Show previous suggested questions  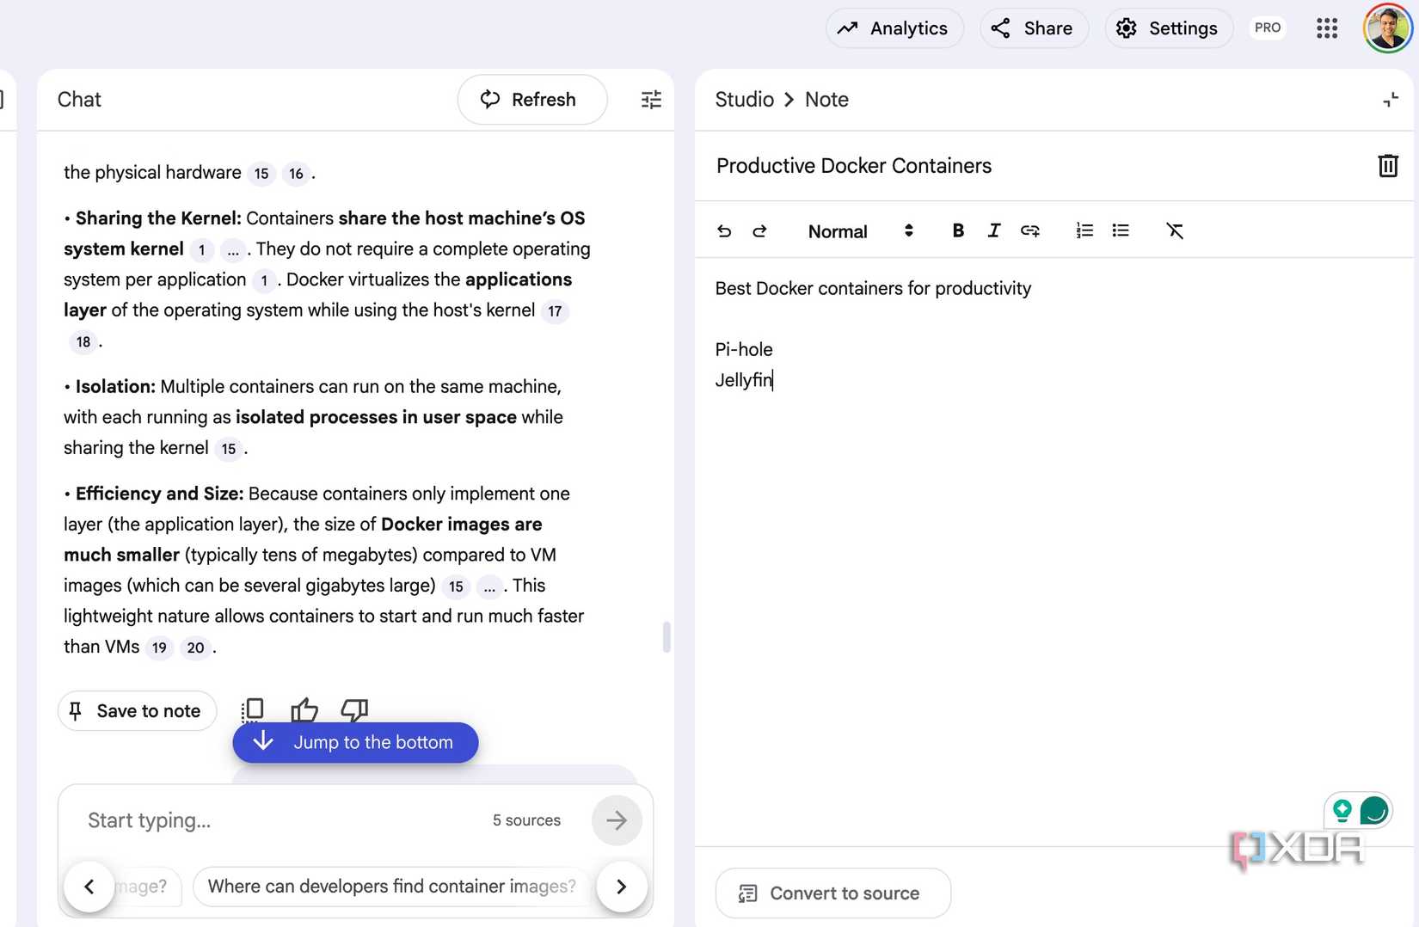point(89,887)
